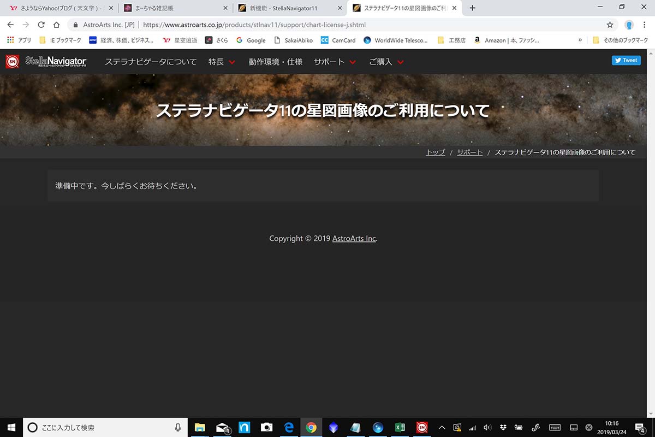Open Excel from taskbar

coord(400,427)
